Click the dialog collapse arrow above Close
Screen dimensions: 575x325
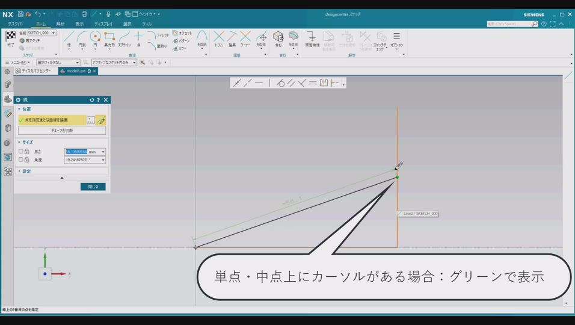(x=62, y=178)
